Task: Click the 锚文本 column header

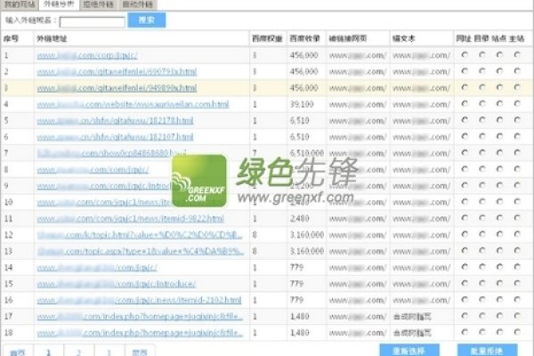Action: point(404,39)
